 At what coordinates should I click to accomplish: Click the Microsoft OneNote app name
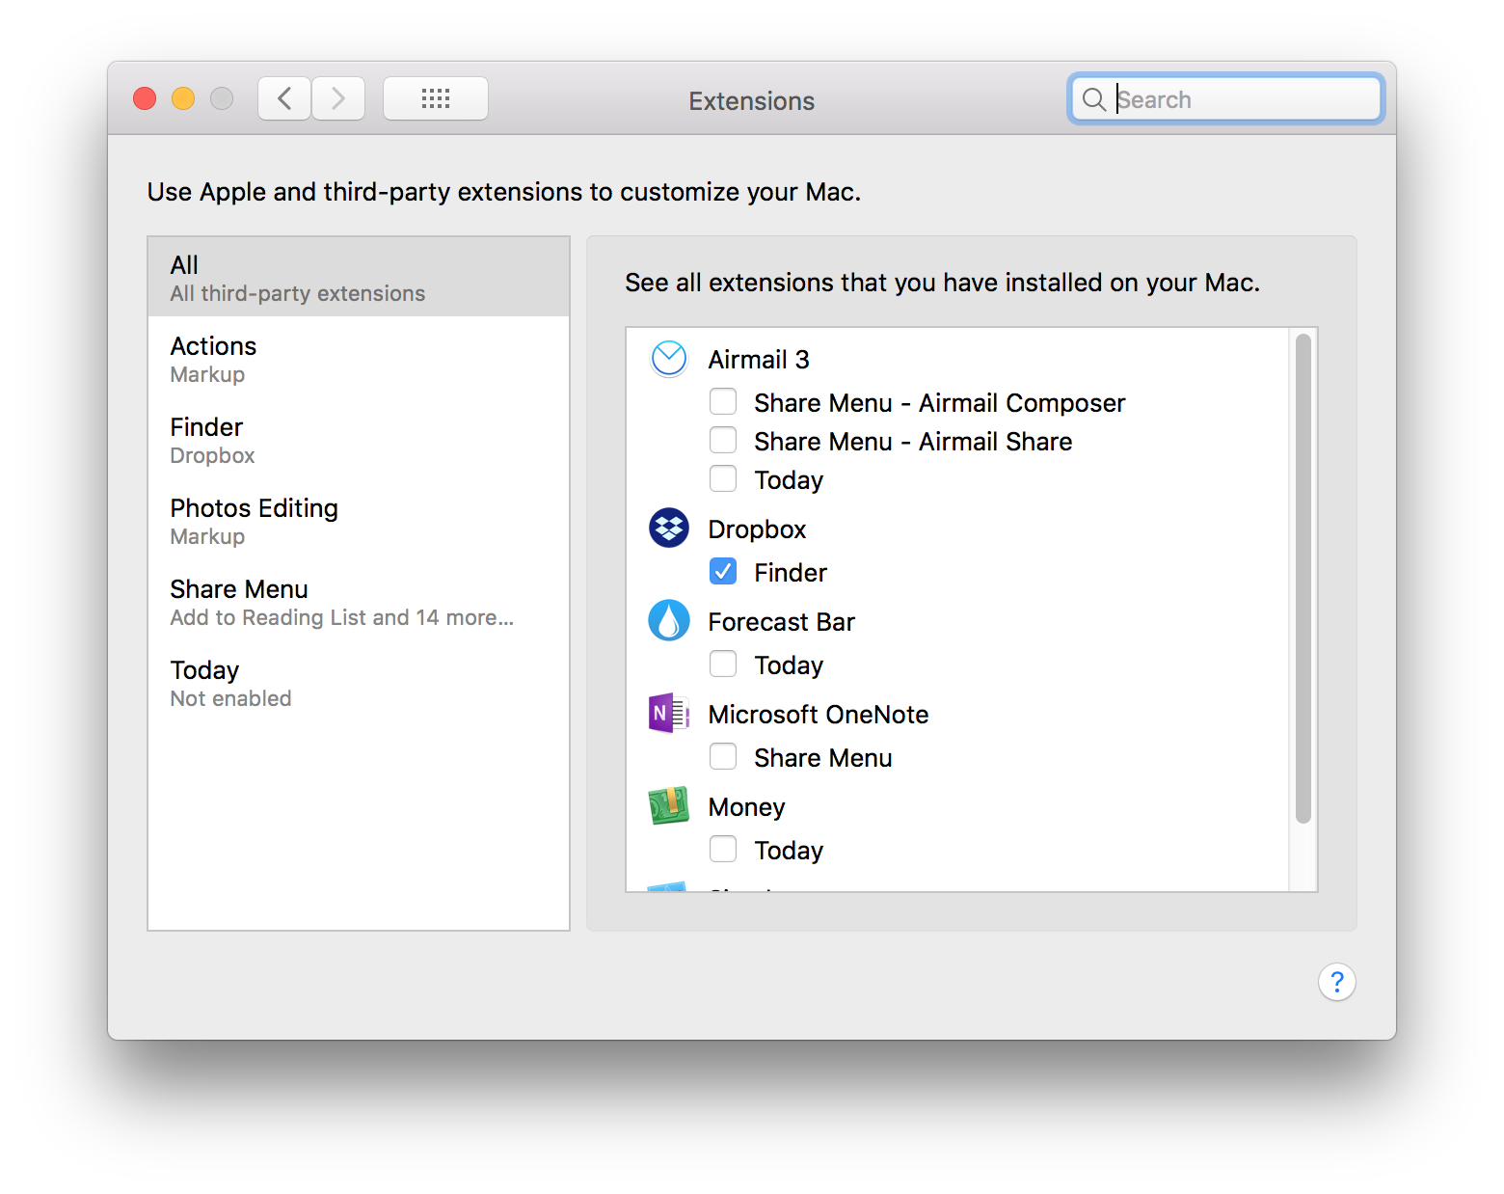(x=819, y=715)
